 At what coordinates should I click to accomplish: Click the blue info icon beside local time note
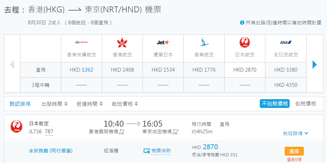pos(242,23)
